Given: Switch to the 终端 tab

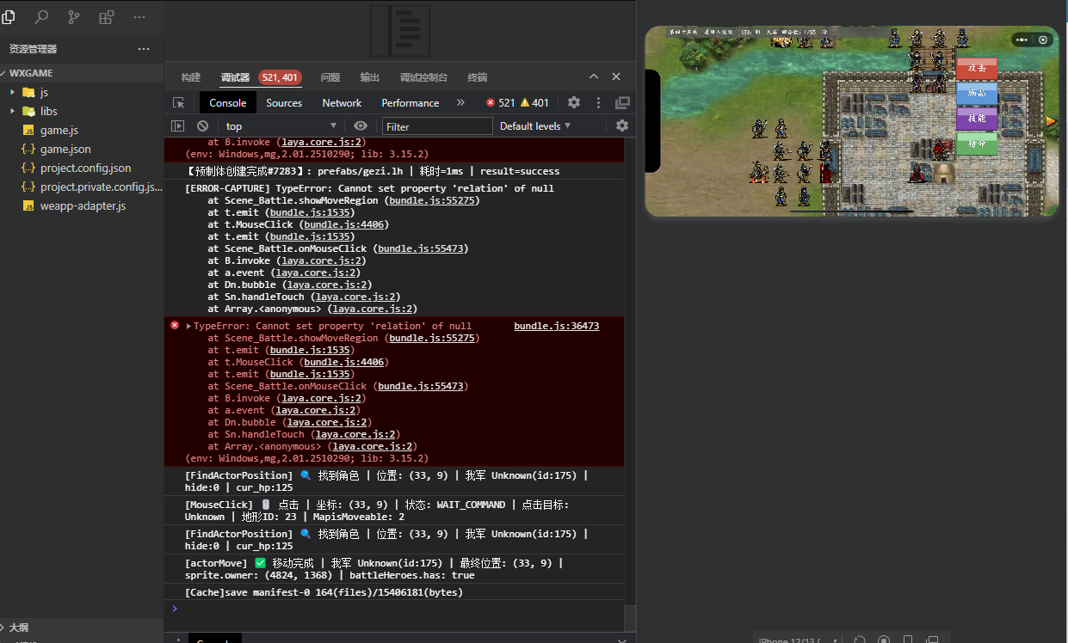Looking at the screenshot, I should click(x=478, y=77).
